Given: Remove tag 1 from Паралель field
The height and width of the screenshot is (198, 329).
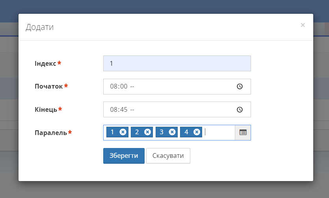Looking at the screenshot, I should click(x=123, y=132).
